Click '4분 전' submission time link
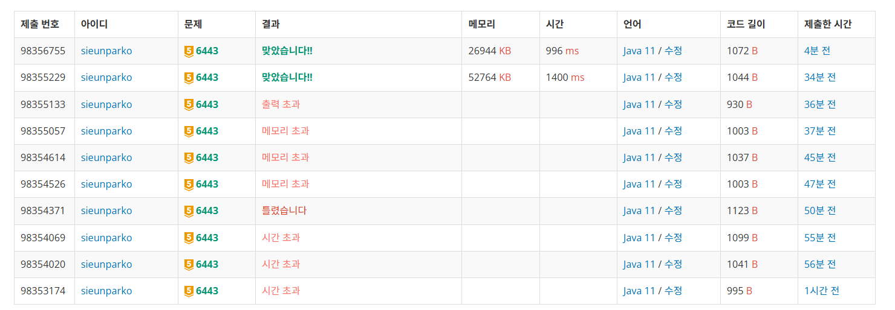This screenshot has width=895, height=310. (x=817, y=51)
